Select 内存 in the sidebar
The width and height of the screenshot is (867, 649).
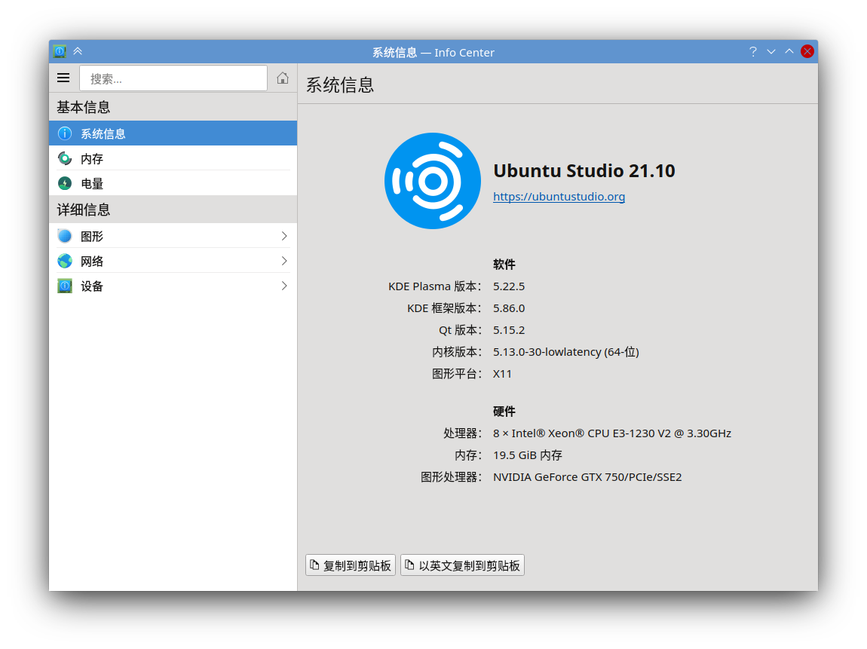173,158
